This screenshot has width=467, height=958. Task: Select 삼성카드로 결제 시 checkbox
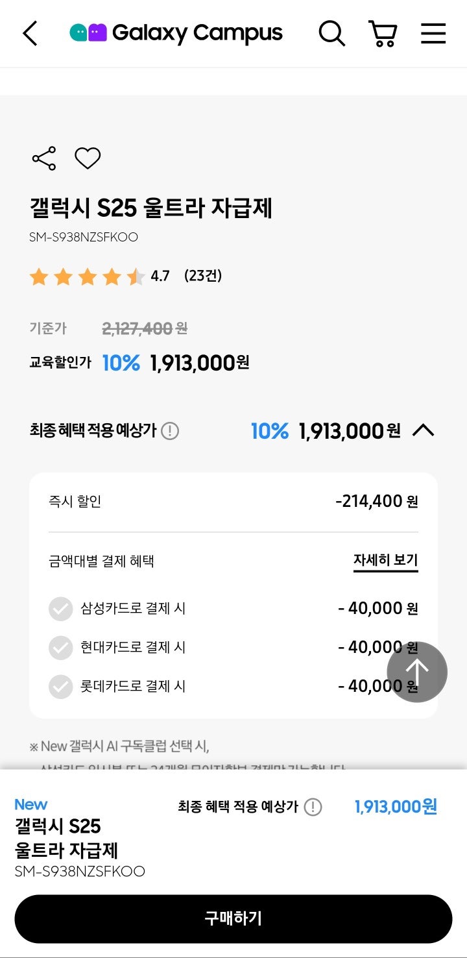tap(61, 609)
